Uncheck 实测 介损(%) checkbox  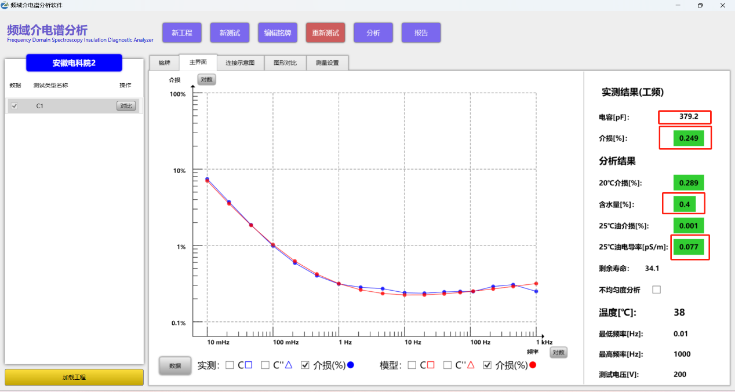coord(305,365)
